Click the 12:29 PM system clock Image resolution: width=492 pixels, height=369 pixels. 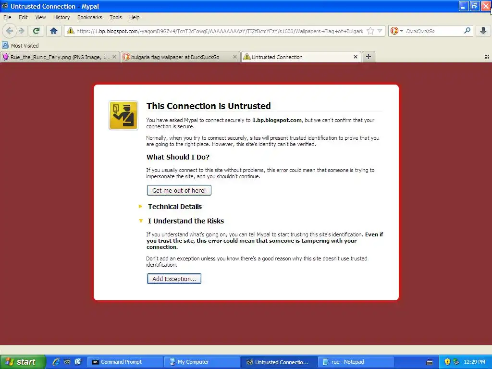[x=474, y=362]
